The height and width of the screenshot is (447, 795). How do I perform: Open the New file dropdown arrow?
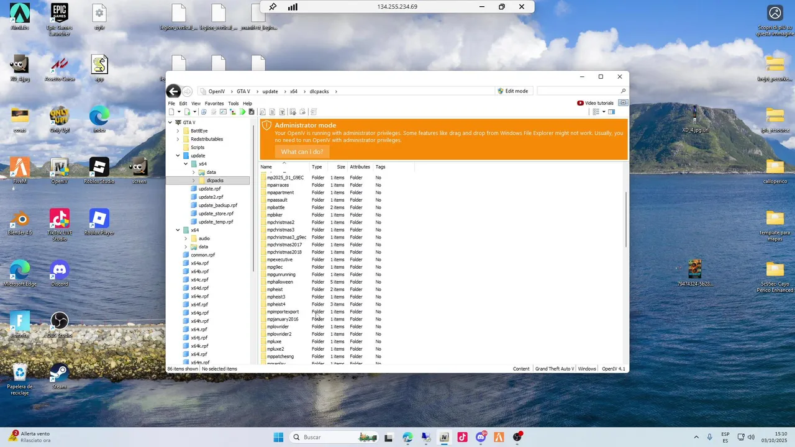click(x=179, y=112)
